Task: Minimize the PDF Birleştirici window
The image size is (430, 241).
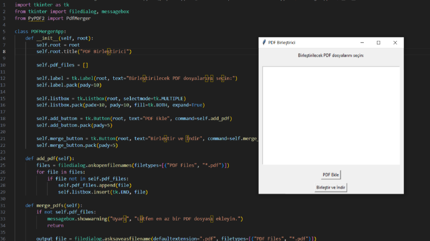Action: pos(362,43)
